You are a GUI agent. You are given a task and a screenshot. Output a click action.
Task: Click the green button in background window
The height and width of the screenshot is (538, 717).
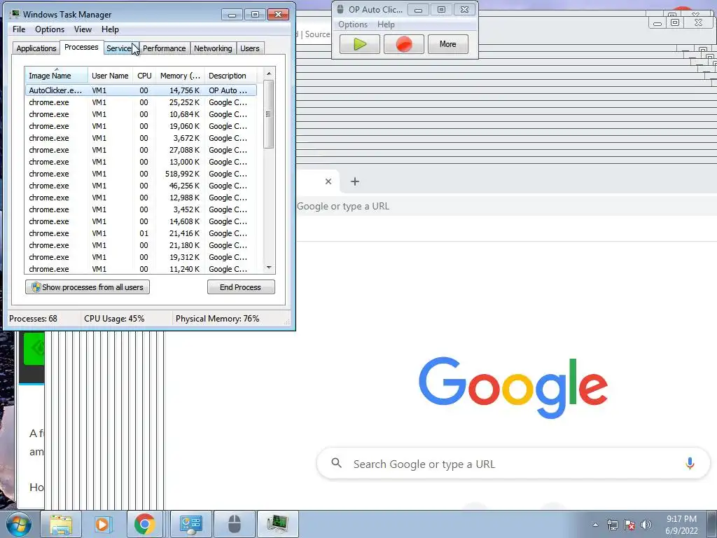34,349
